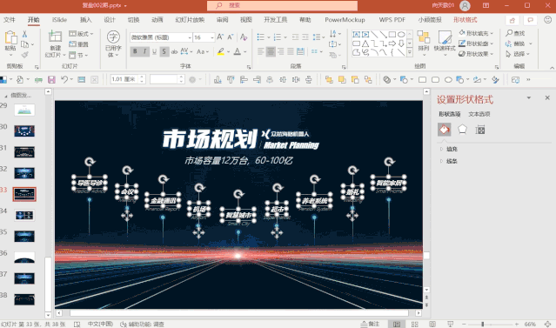This screenshot has width=556, height=328.
Task: Click the 新建幻灯片 new slide button
Action: pyautogui.click(x=55, y=44)
